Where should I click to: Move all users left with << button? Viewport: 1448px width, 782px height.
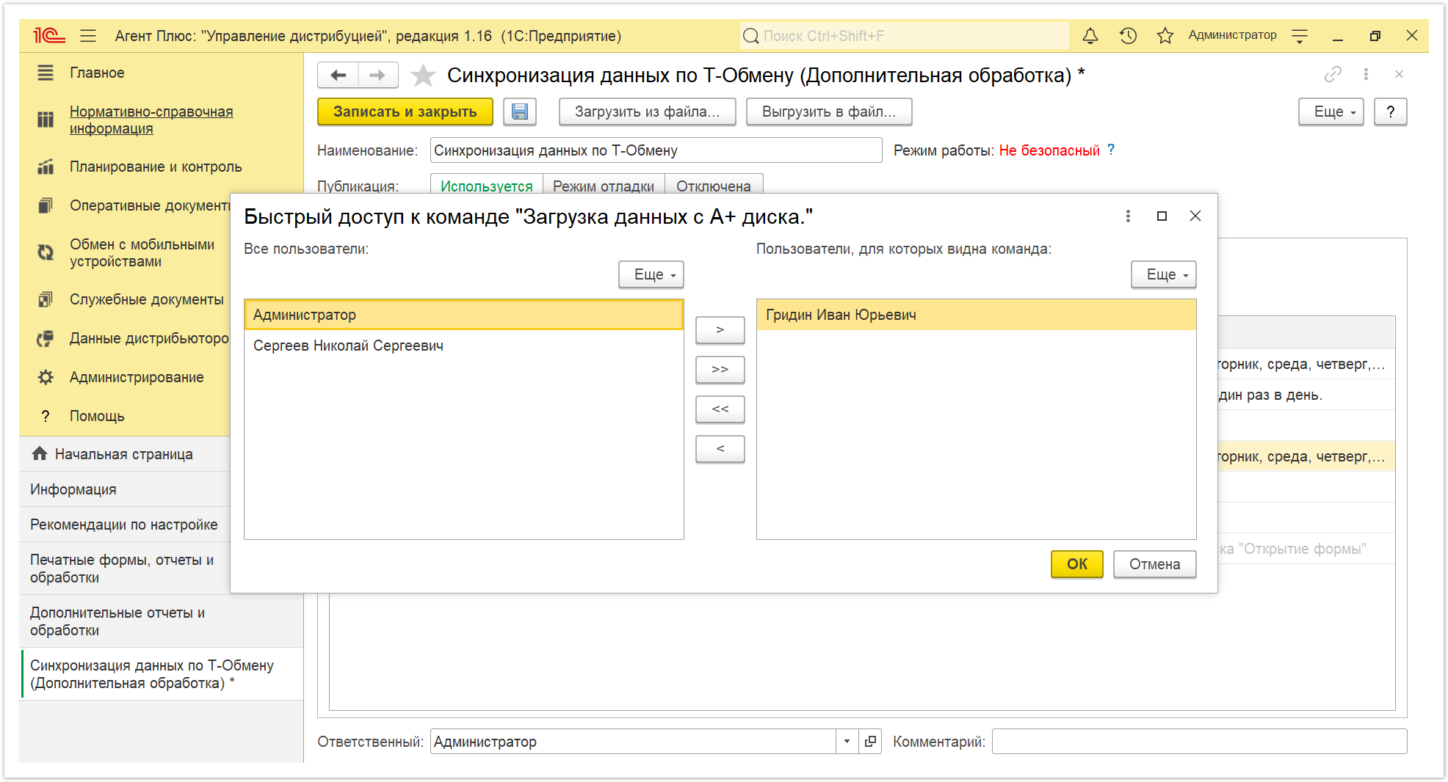[720, 409]
